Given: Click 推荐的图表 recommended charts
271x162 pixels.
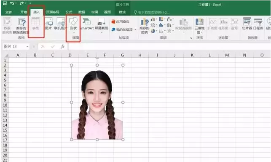Looking at the screenshot, I should pos(145,25).
